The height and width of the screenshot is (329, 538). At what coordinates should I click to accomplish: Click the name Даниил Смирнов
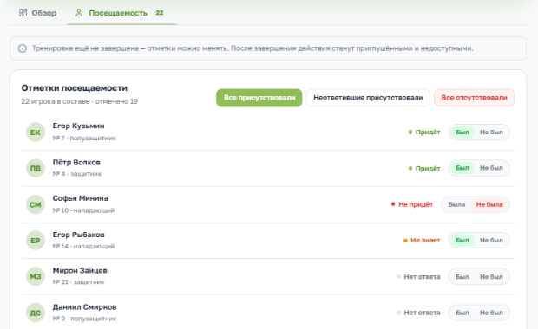coord(85,307)
